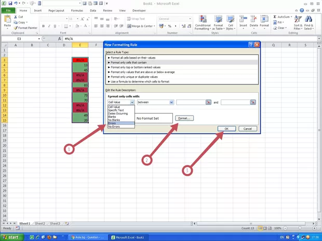This screenshot has height=241, width=322.
Task: Switch to the Developer tab
Action: [139, 10]
